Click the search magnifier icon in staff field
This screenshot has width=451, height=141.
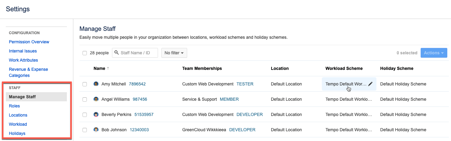point(117,53)
